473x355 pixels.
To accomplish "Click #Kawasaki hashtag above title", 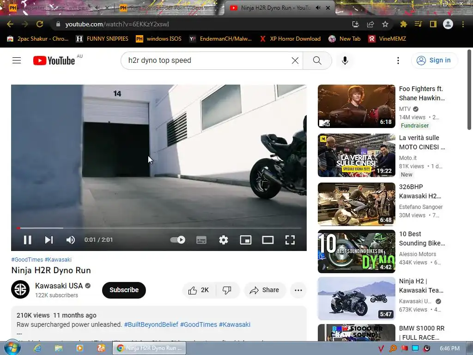I will tap(58, 260).
